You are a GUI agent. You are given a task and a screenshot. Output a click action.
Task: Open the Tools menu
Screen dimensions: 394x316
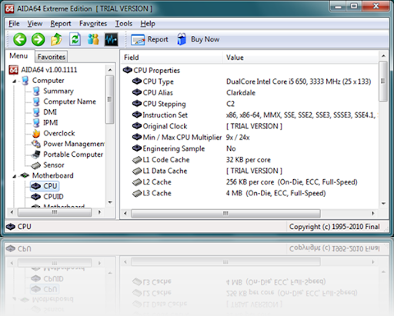tap(124, 24)
